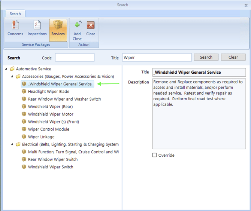Select Multi Function, Turn Signal, Cruise Control item
Screen dimensions: 251x211
tap(73, 152)
